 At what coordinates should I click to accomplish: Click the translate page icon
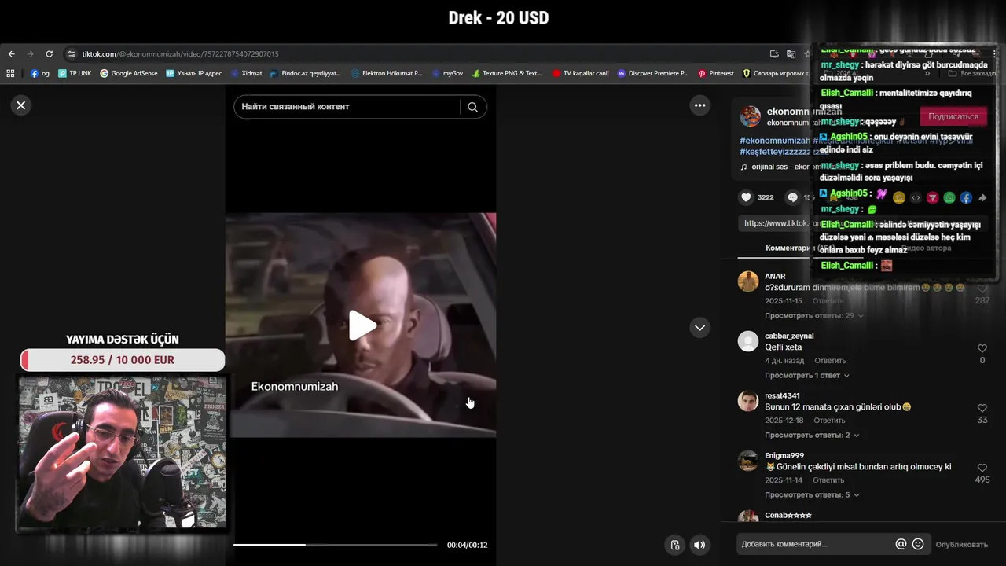(x=791, y=54)
